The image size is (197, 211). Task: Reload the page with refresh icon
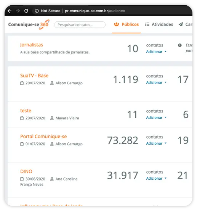(26, 11)
